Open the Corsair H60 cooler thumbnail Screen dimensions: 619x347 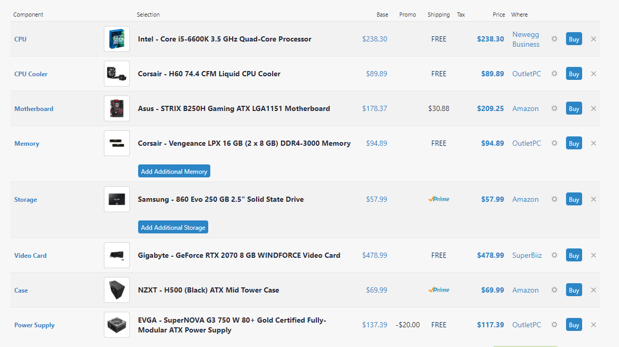click(117, 74)
